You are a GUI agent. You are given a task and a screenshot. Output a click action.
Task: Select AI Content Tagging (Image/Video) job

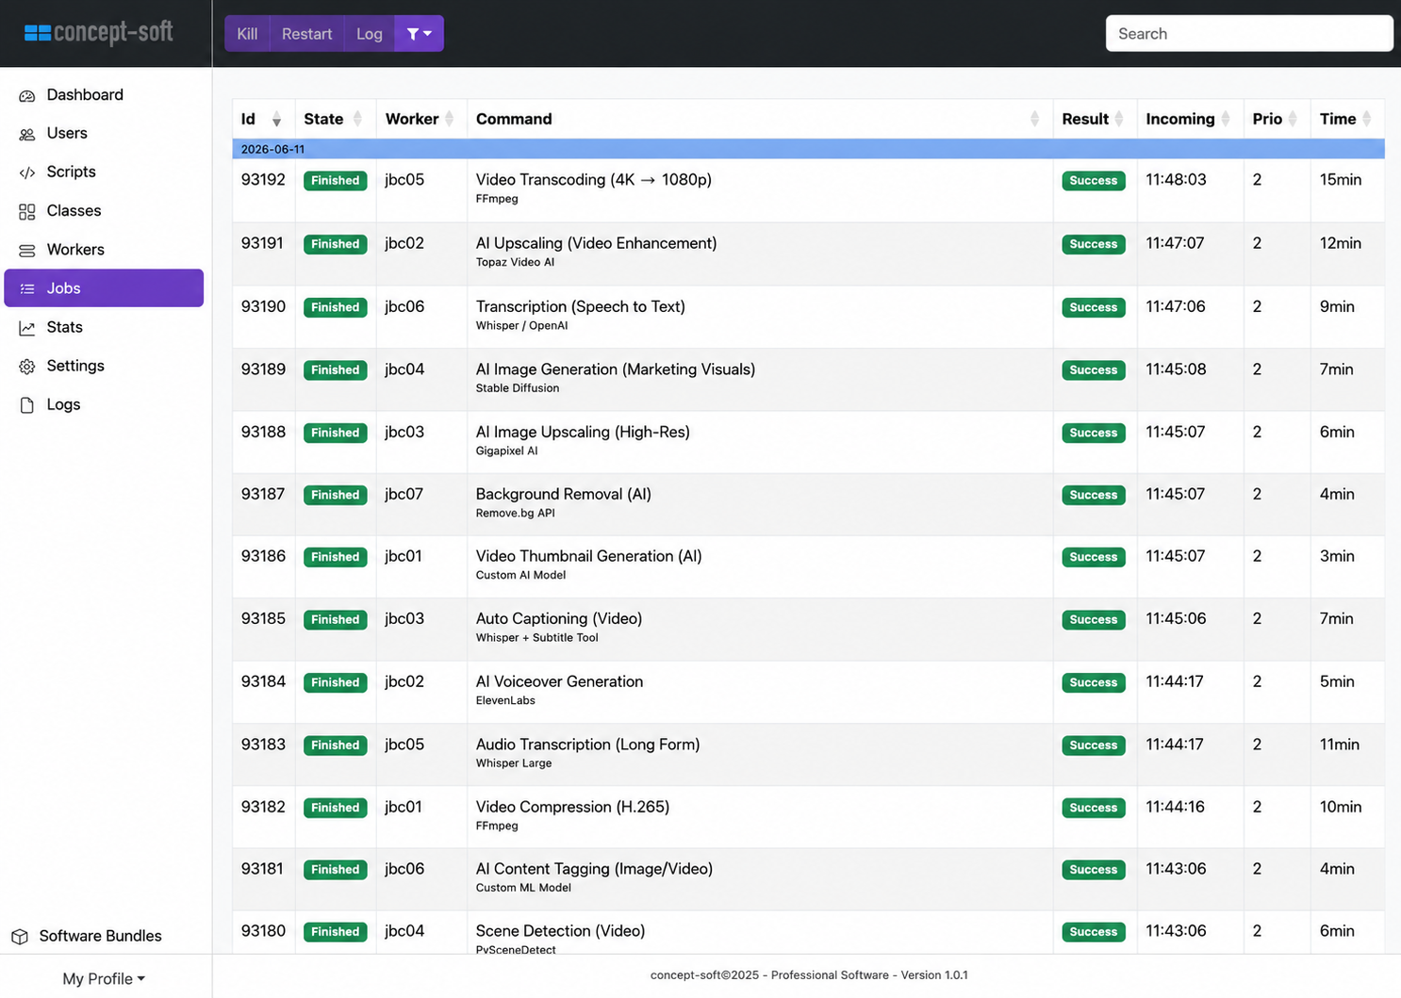click(x=594, y=869)
